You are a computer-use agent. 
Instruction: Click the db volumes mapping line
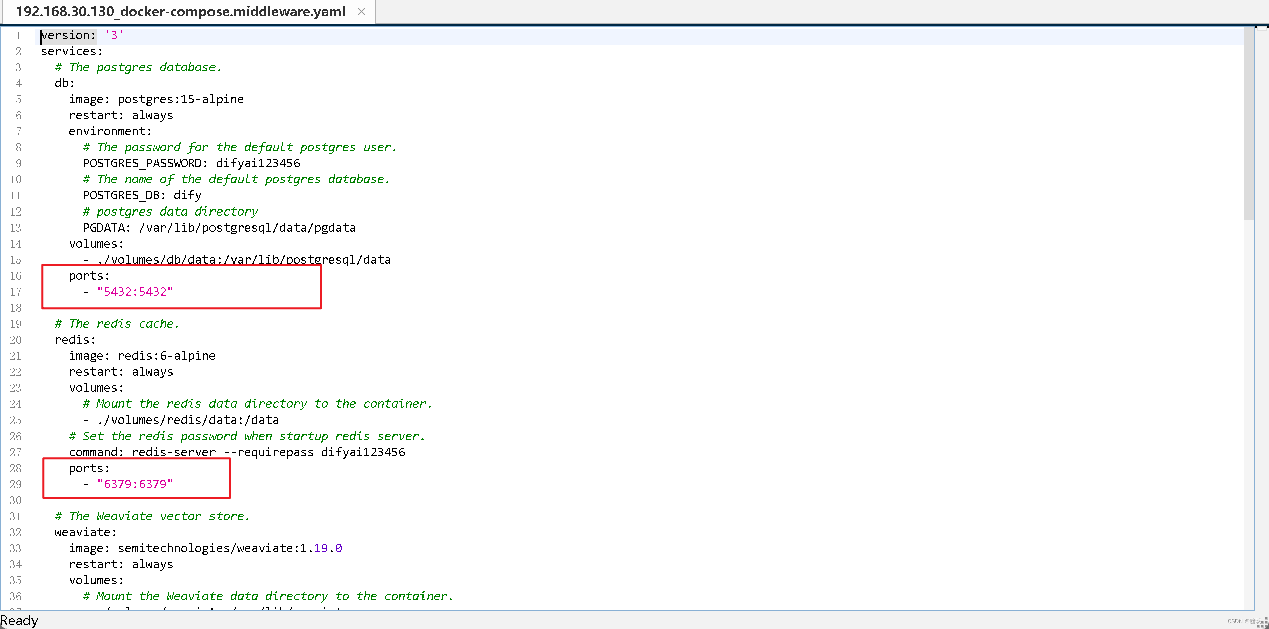coord(237,260)
